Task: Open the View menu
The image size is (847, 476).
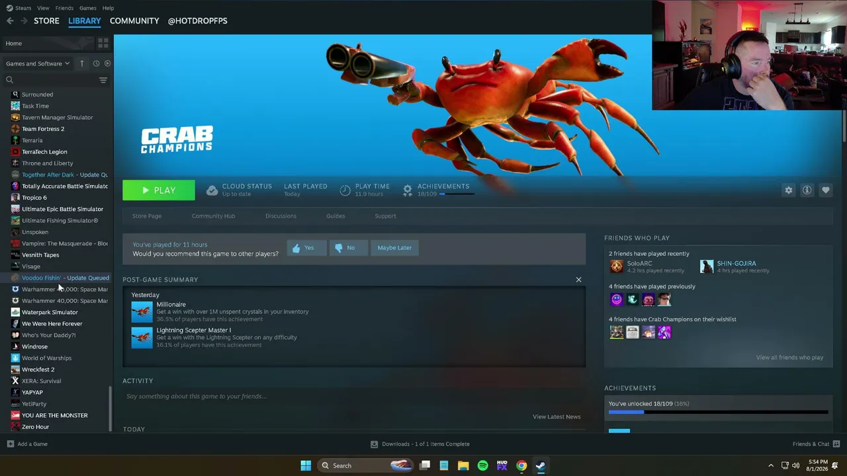Action: pyautogui.click(x=43, y=8)
